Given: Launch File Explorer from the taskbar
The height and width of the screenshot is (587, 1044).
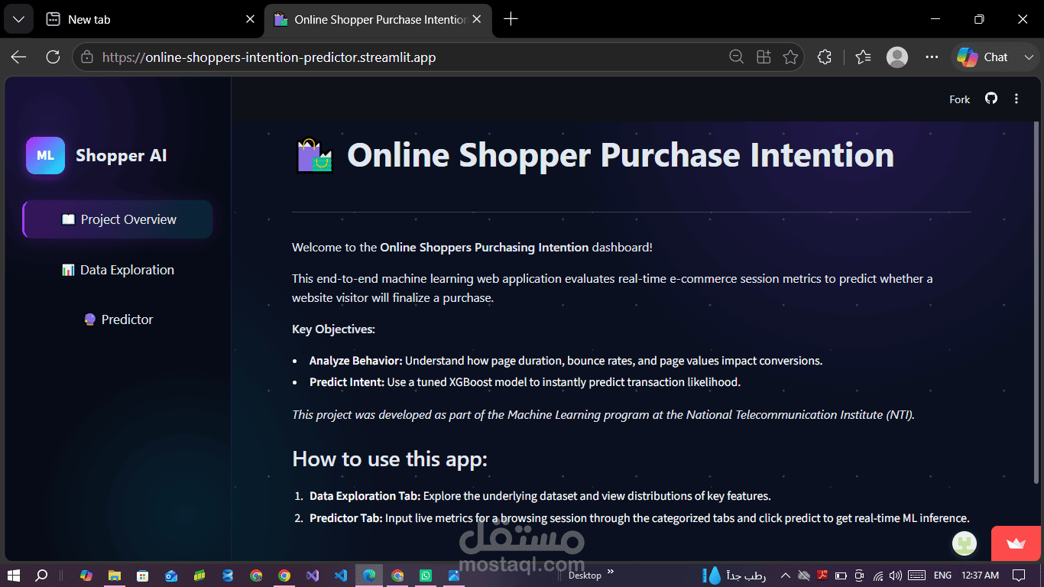Looking at the screenshot, I should coord(115,576).
